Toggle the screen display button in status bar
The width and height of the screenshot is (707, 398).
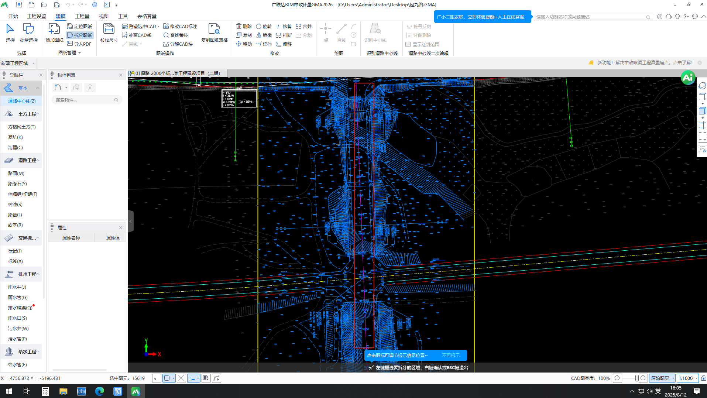pyautogui.click(x=206, y=378)
